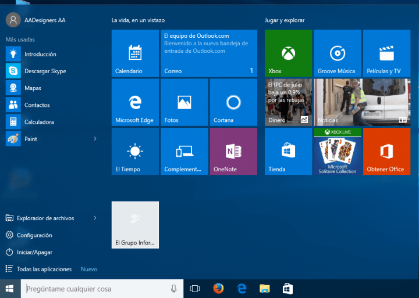Viewport: 419px width, 298px height.
Task: Open Microsoft Solitaire Collection tile
Action: 338,151
